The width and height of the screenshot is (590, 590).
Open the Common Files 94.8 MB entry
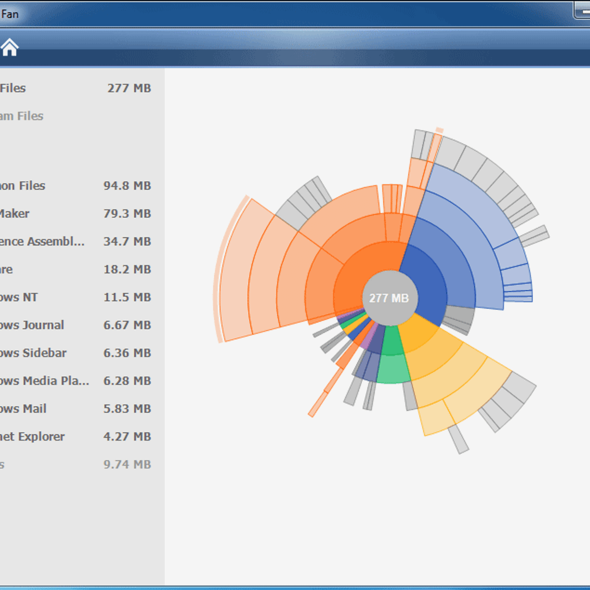coord(74,186)
